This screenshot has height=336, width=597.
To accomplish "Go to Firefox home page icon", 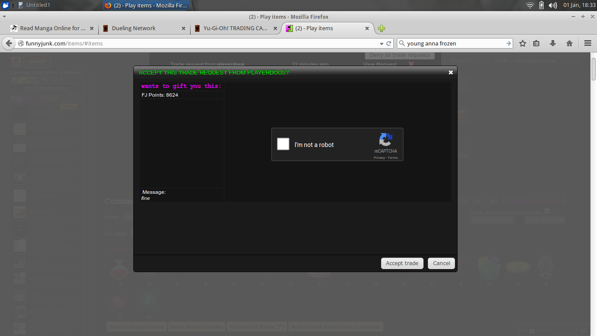I will [x=569, y=43].
